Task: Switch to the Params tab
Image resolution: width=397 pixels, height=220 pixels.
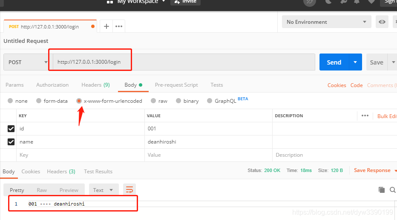Action: click(14, 85)
